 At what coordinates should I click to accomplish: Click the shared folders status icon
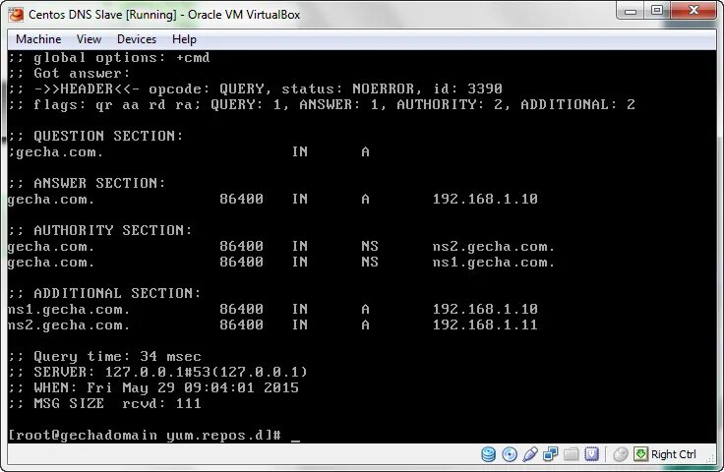(x=572, y=454)
